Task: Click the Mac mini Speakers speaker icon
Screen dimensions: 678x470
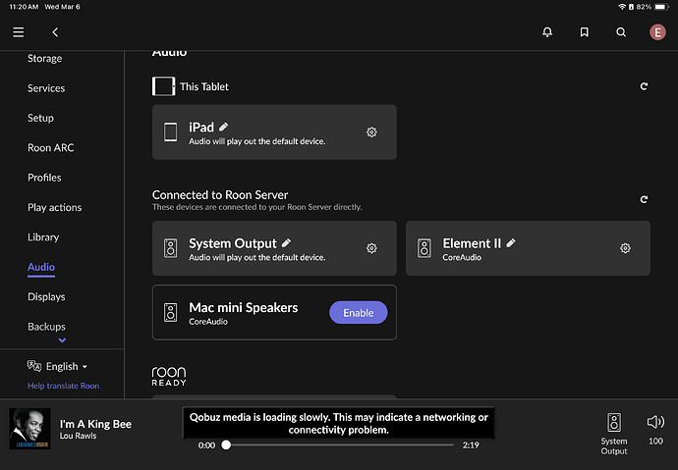Action: pos(170,312)
